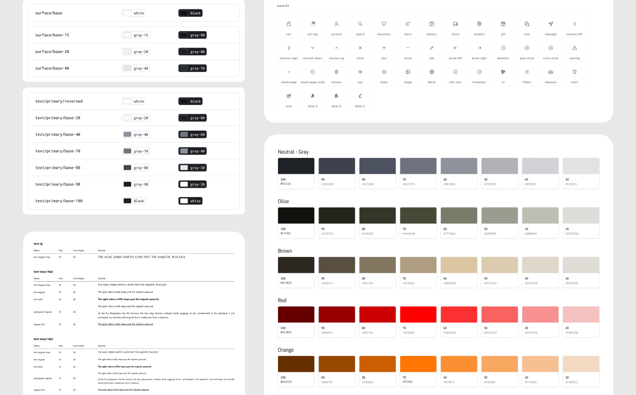Click the letter C icon
The width and height of the screenshot is (636, 395).
(x=360, y=96)
